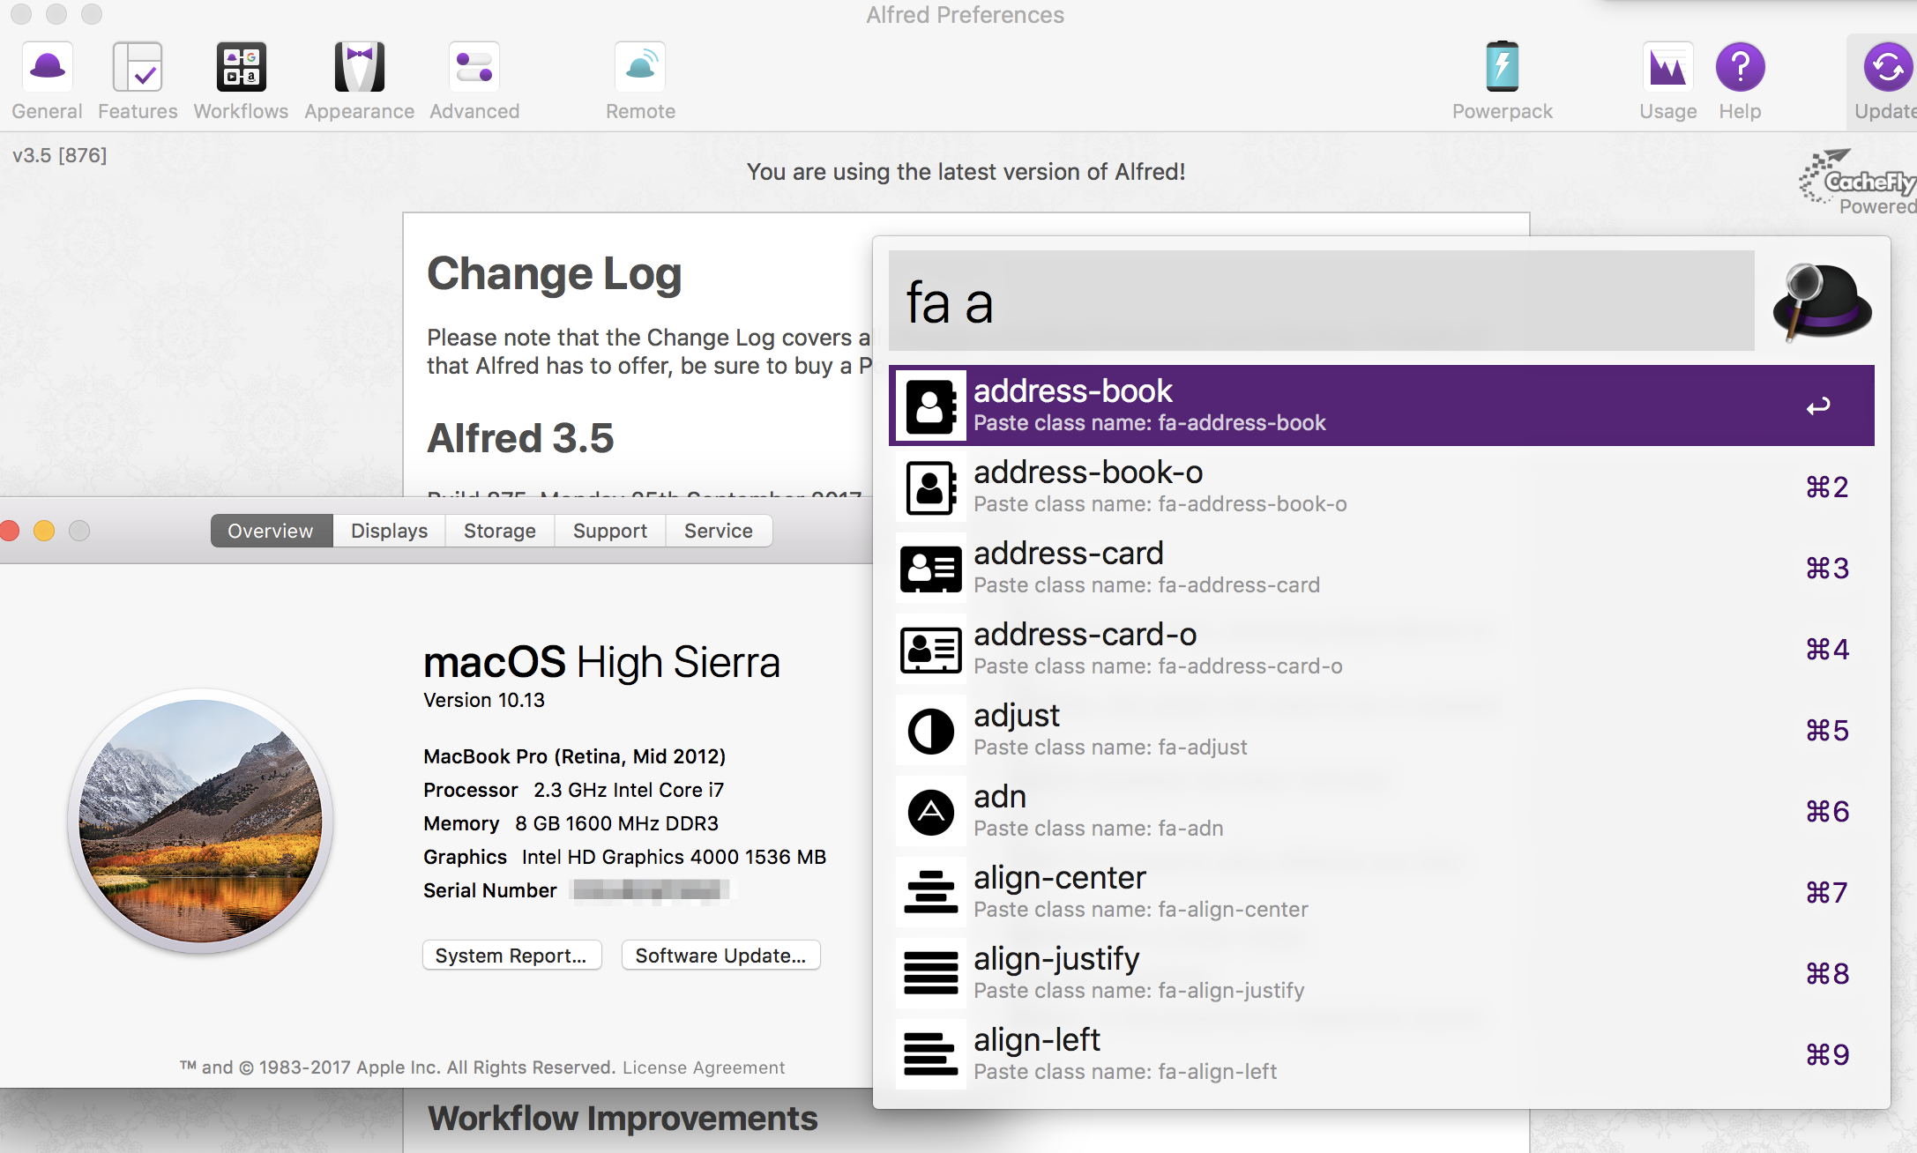This screenshot has height=1153, width=1917.
Task: Open the General preferences tab
Action: pyautogui.click(x=47, y=80)
